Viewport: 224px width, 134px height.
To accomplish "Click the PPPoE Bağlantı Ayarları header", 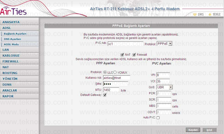I will (x=131, y=26).
